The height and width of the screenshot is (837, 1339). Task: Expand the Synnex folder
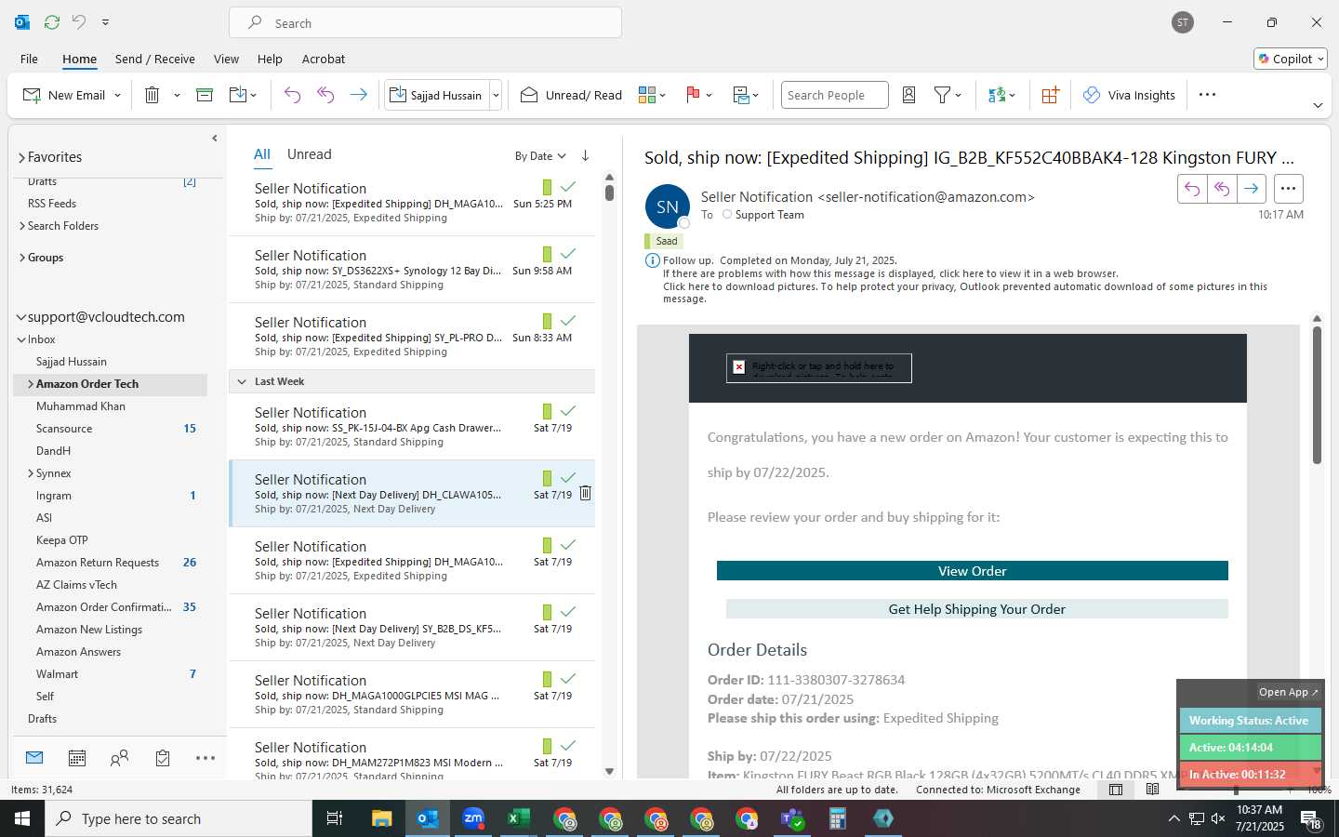(31, 473)
